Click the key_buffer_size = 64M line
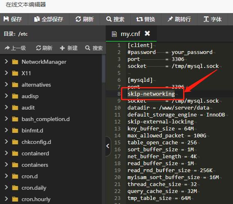Screen dimensions: 233x204 tap(161, 128)
